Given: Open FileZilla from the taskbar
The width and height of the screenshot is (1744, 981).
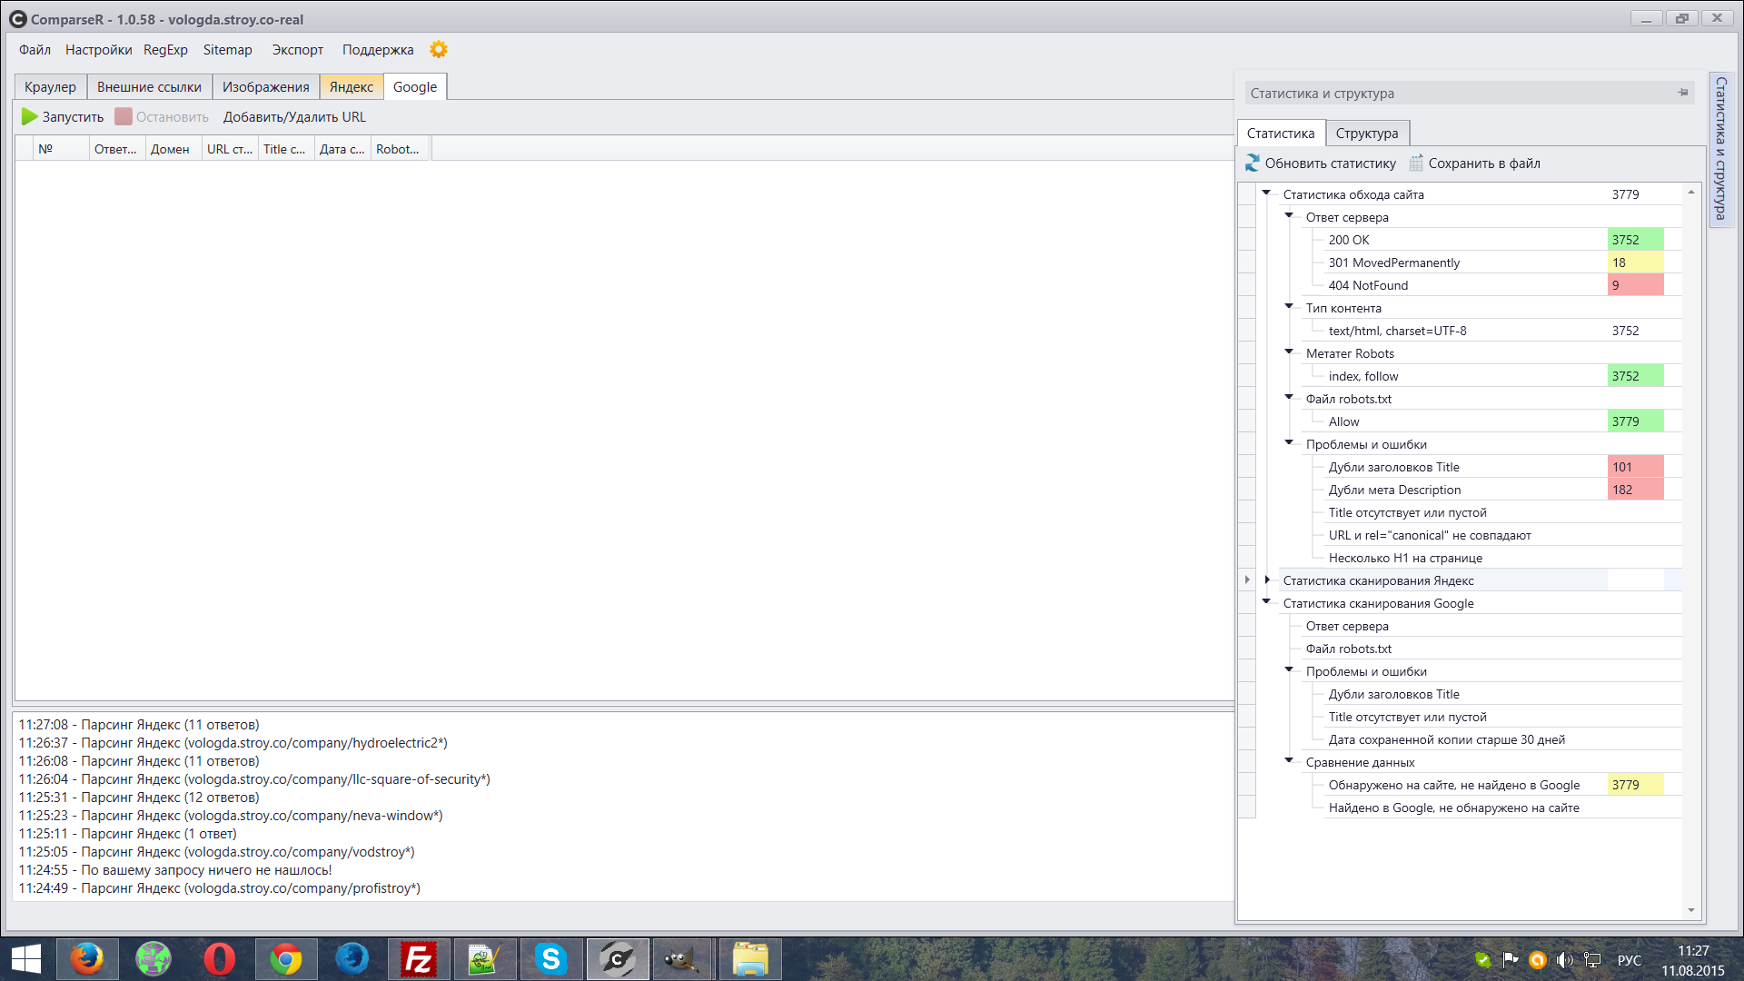Looking at the screenshot, I should [419, 959].
